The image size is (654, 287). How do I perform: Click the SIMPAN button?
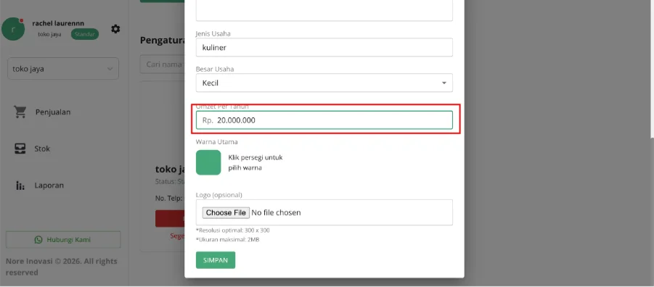coord(216,260)
